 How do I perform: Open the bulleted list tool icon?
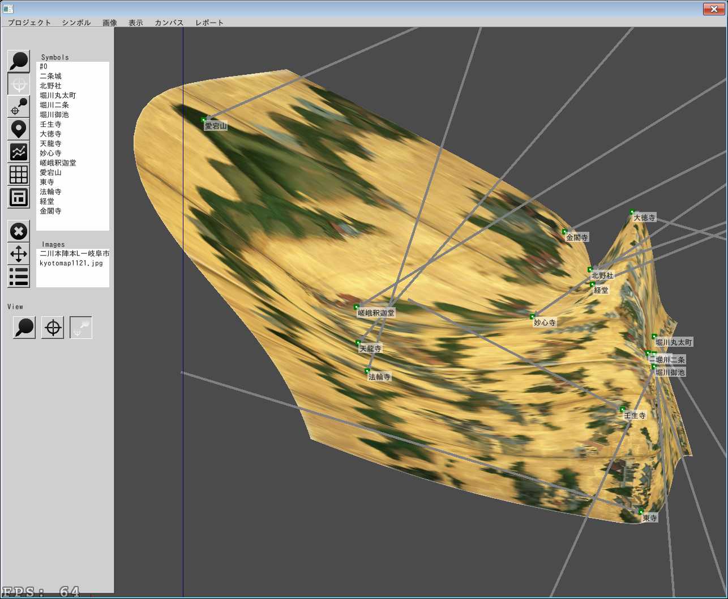(x=19, y=277)
